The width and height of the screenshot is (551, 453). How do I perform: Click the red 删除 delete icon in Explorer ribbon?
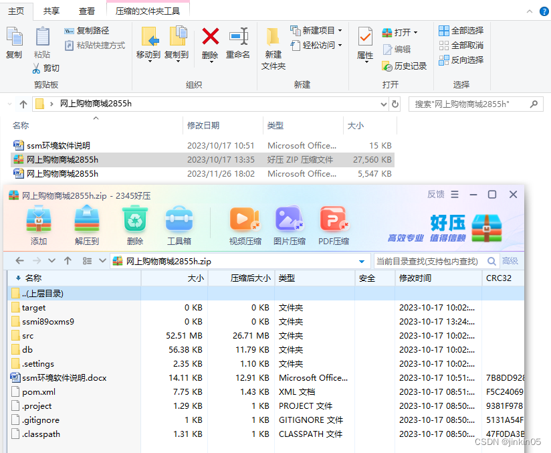pos(210,43)
